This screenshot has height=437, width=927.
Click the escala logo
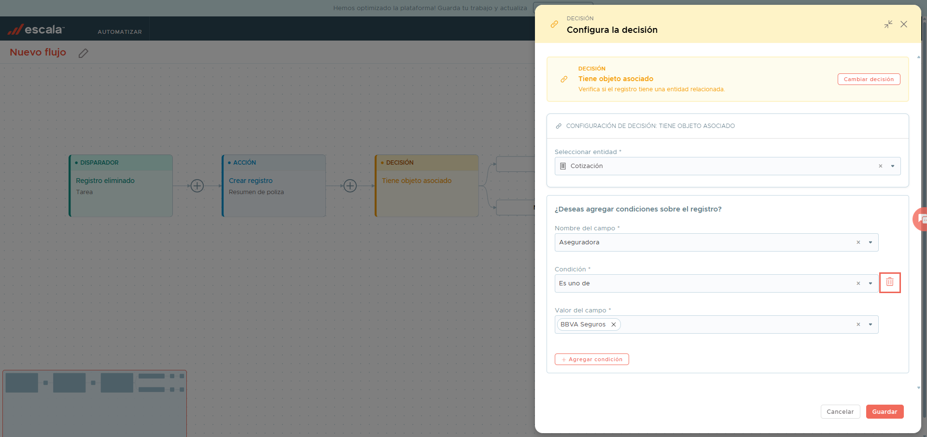(36, 29)
